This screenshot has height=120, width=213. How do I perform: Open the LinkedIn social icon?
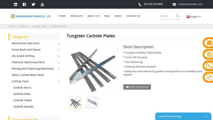(15, 4)
